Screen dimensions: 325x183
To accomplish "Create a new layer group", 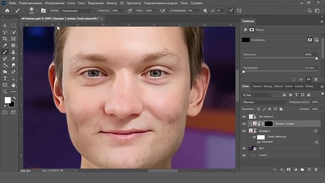I will tap(302, 169).
